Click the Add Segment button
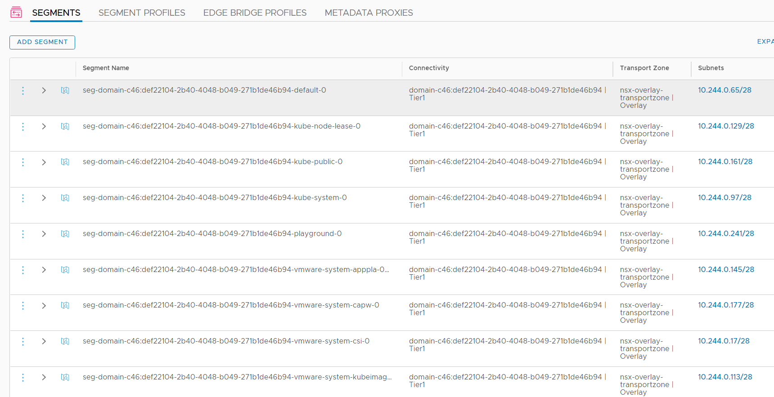This screenshot has height=397, width=774. click(x=42, y=42)
